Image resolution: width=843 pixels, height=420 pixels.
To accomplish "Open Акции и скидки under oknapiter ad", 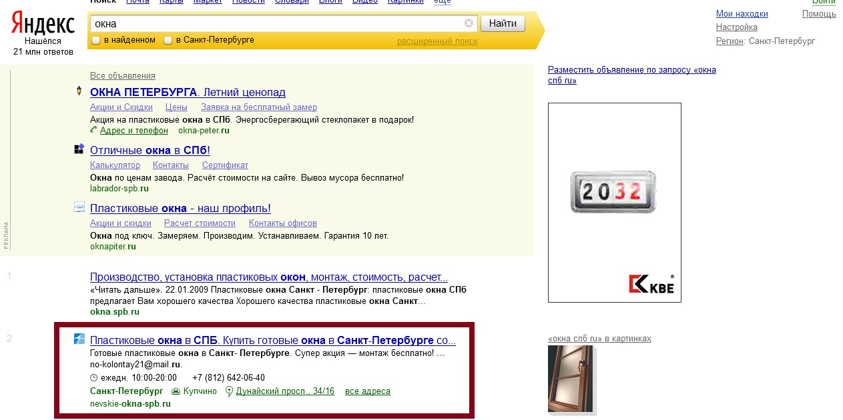I will pyautogui.click(x=120, y=223).
